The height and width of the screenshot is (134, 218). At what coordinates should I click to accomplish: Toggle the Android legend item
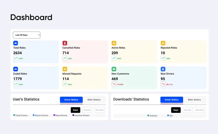tap(152, 116)
